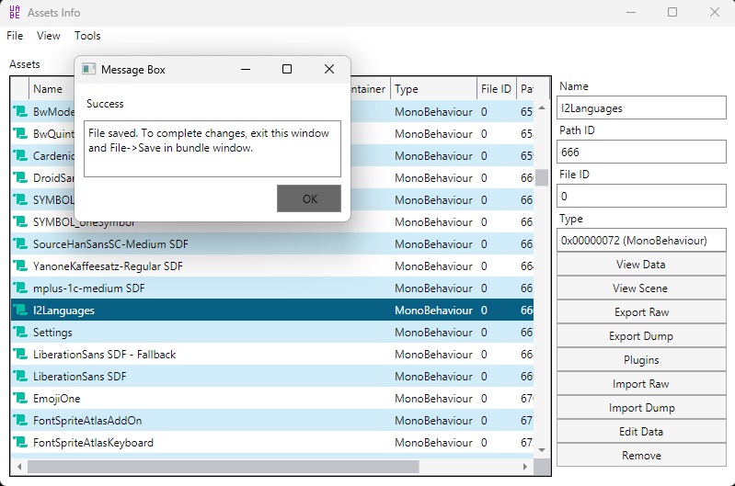Click the View Data button
Screen dimensions: 735x486
point(641,265)
